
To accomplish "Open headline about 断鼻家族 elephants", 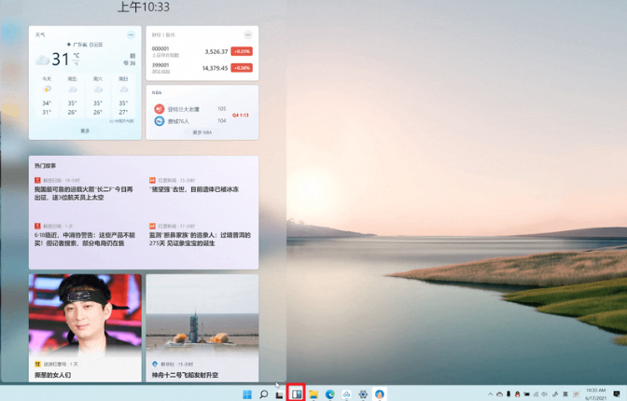I will coord(200,239).
